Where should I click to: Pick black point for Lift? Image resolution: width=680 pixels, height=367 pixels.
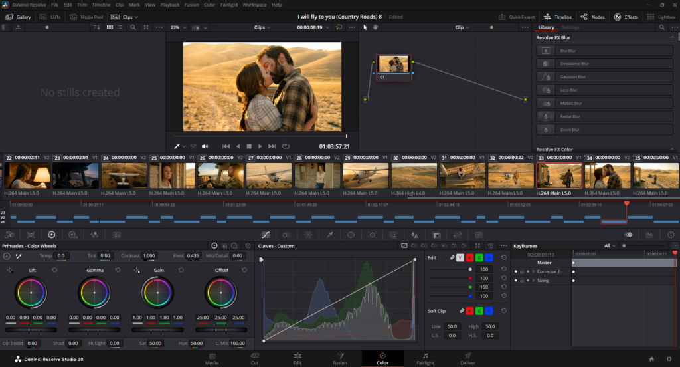[x=9, y=270]
